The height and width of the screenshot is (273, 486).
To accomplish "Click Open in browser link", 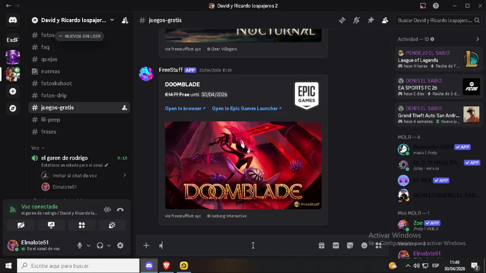I will tap(185, 108).
